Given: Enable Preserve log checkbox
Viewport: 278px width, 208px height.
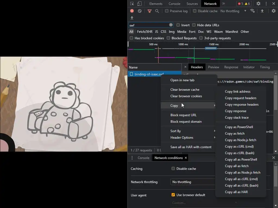Looking at the screenshot, I should [x=167, y=11].
